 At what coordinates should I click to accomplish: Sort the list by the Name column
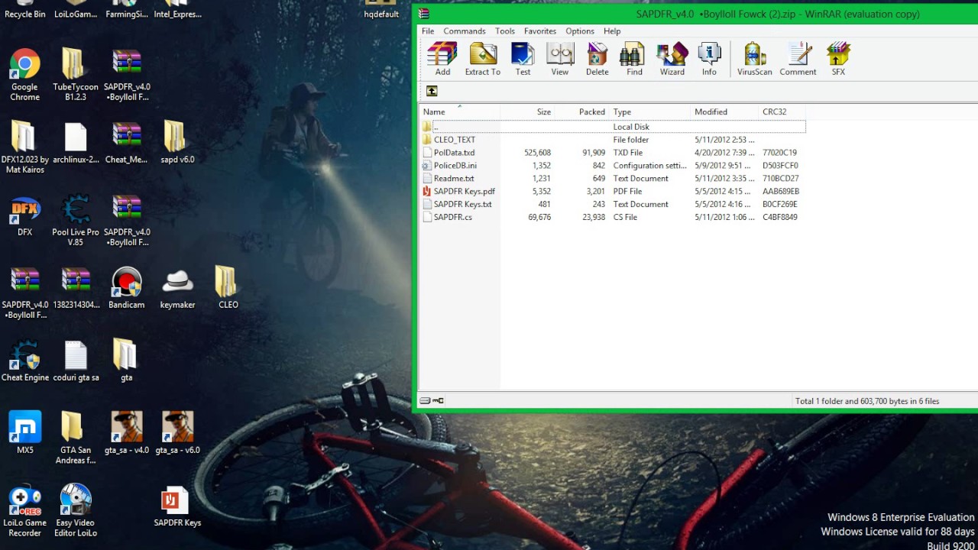tap(460, 112)
